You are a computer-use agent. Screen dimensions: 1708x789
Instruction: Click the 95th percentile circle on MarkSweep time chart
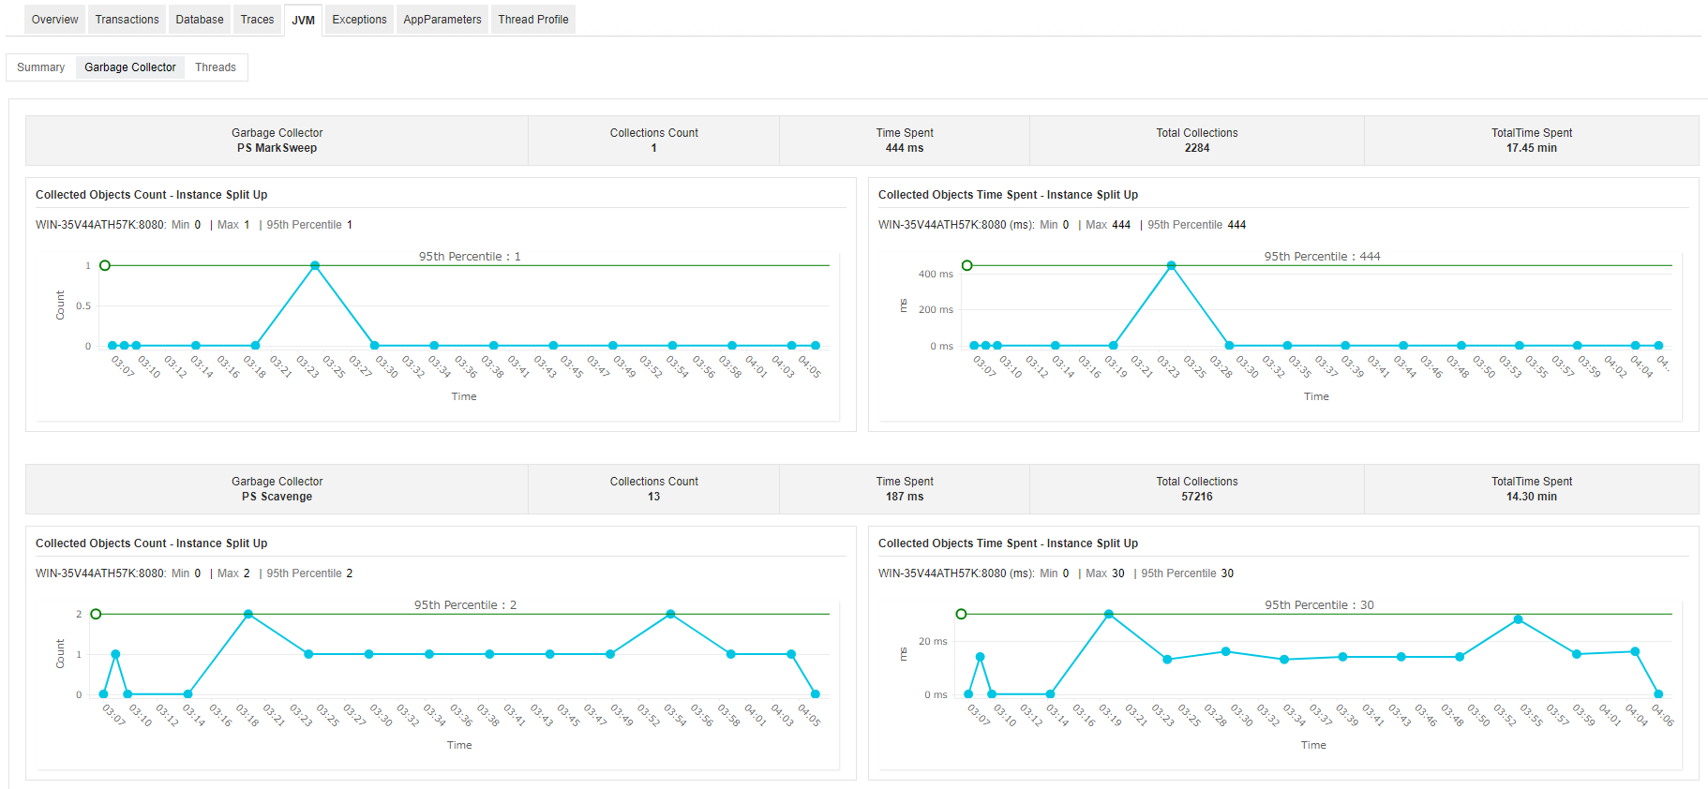[x=967, y=266]
